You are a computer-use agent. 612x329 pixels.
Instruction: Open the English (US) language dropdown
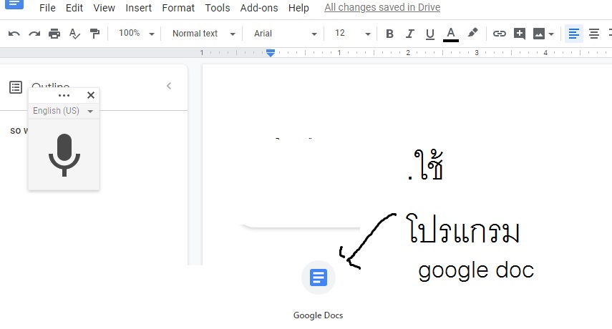point(63,111)
